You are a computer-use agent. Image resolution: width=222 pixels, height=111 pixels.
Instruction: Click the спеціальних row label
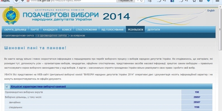pos(15,107)
